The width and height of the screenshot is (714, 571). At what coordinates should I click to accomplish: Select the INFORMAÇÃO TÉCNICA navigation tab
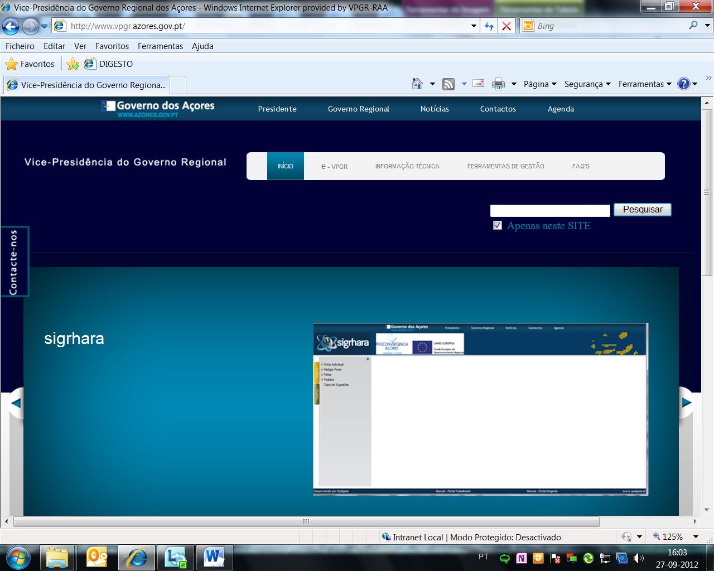(407, 166)
